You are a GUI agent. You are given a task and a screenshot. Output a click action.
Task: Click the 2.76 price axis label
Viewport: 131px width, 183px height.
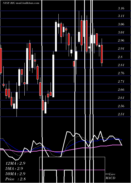click(x=121, y=73)
